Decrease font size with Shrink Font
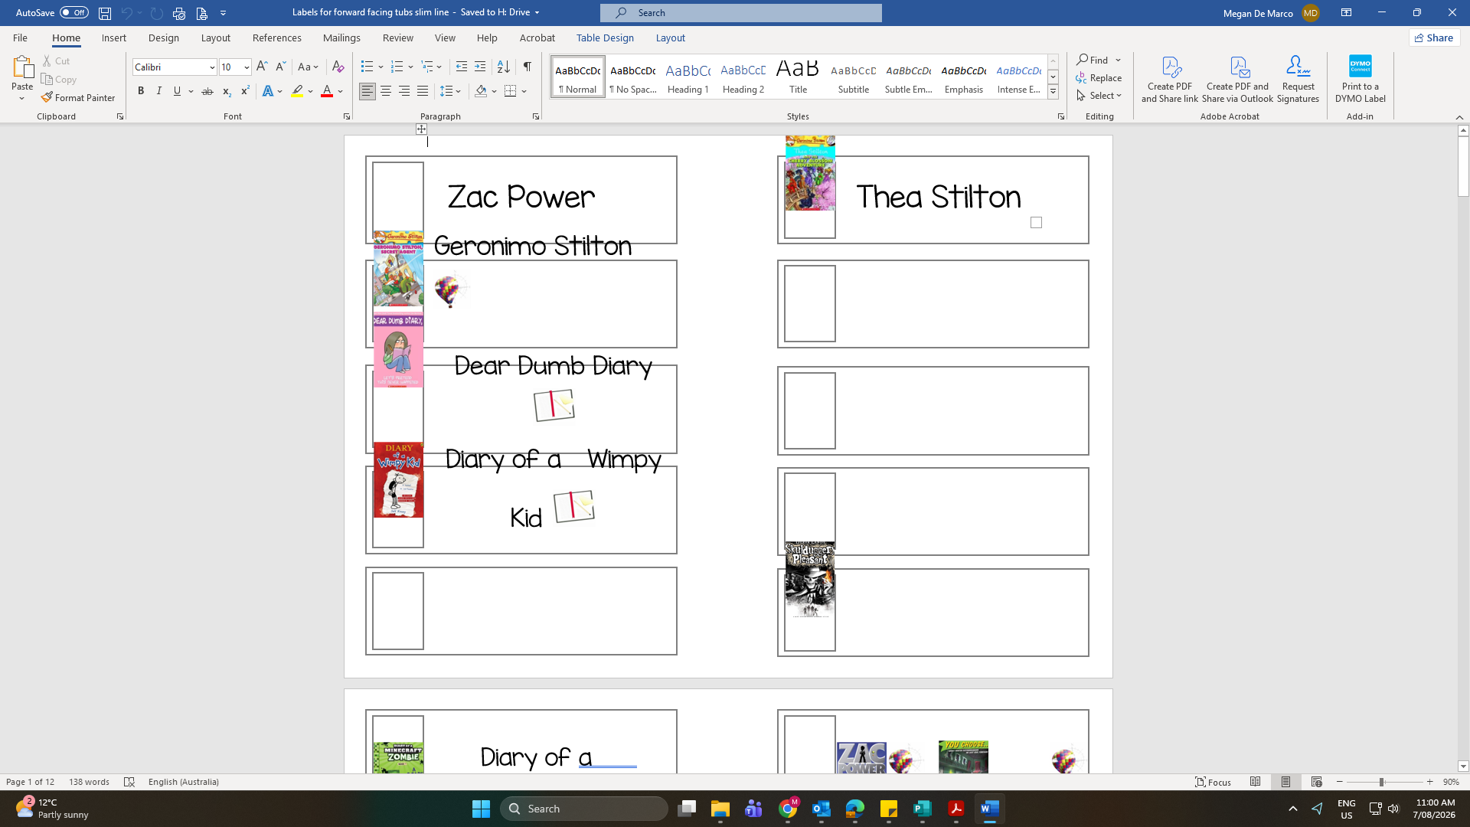Image resolution: width=1470 pixels, height=827 pixels. pos(280,67)
